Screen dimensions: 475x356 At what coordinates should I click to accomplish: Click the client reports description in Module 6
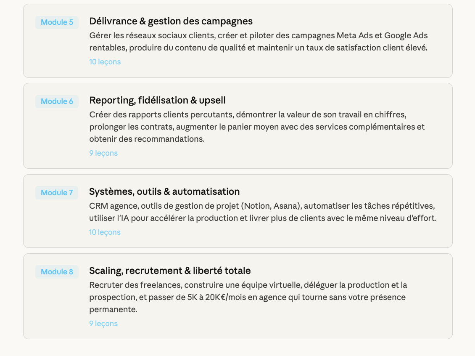coord(257,127)
